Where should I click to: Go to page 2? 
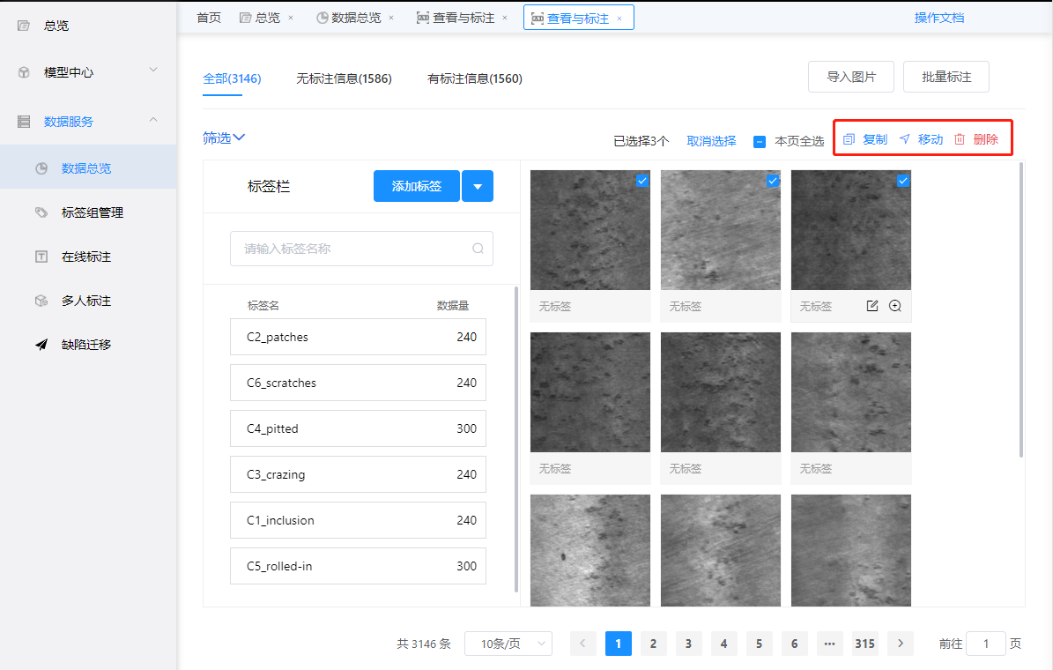(x=653, y=644)
